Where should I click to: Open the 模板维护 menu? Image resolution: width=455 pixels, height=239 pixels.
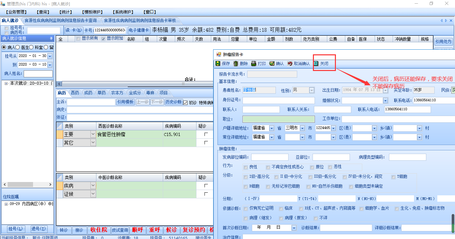pos(93,12)
